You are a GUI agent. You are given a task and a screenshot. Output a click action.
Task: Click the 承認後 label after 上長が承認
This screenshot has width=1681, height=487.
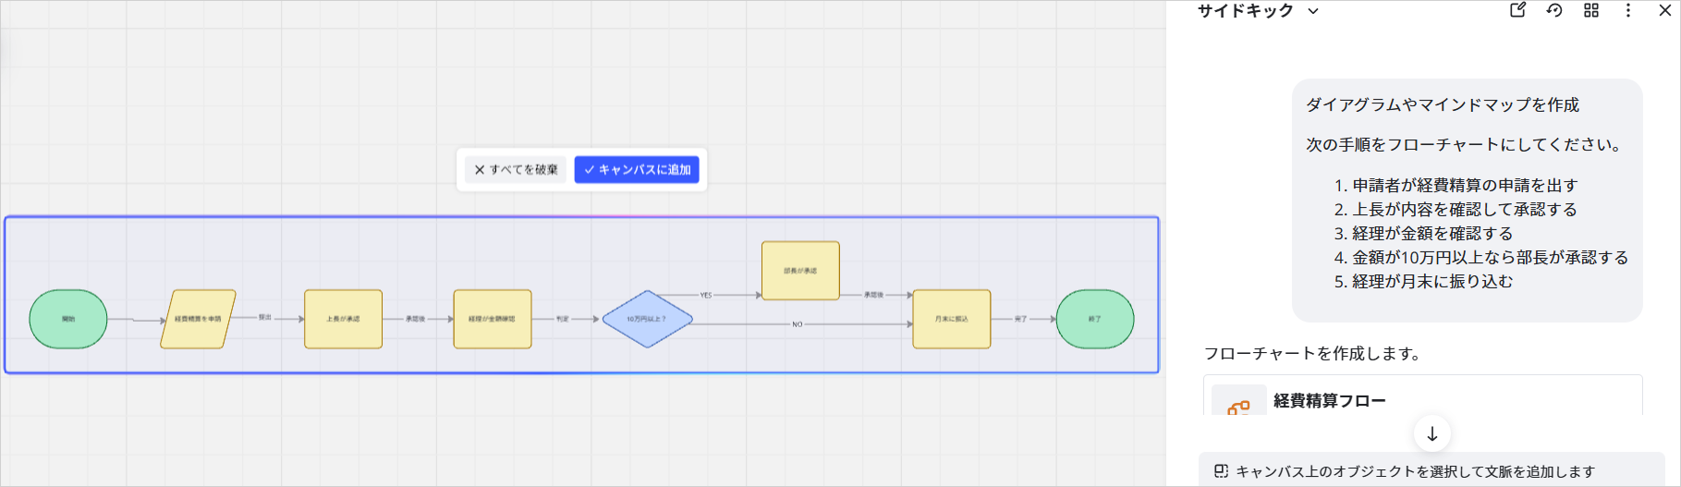point(415,319)
